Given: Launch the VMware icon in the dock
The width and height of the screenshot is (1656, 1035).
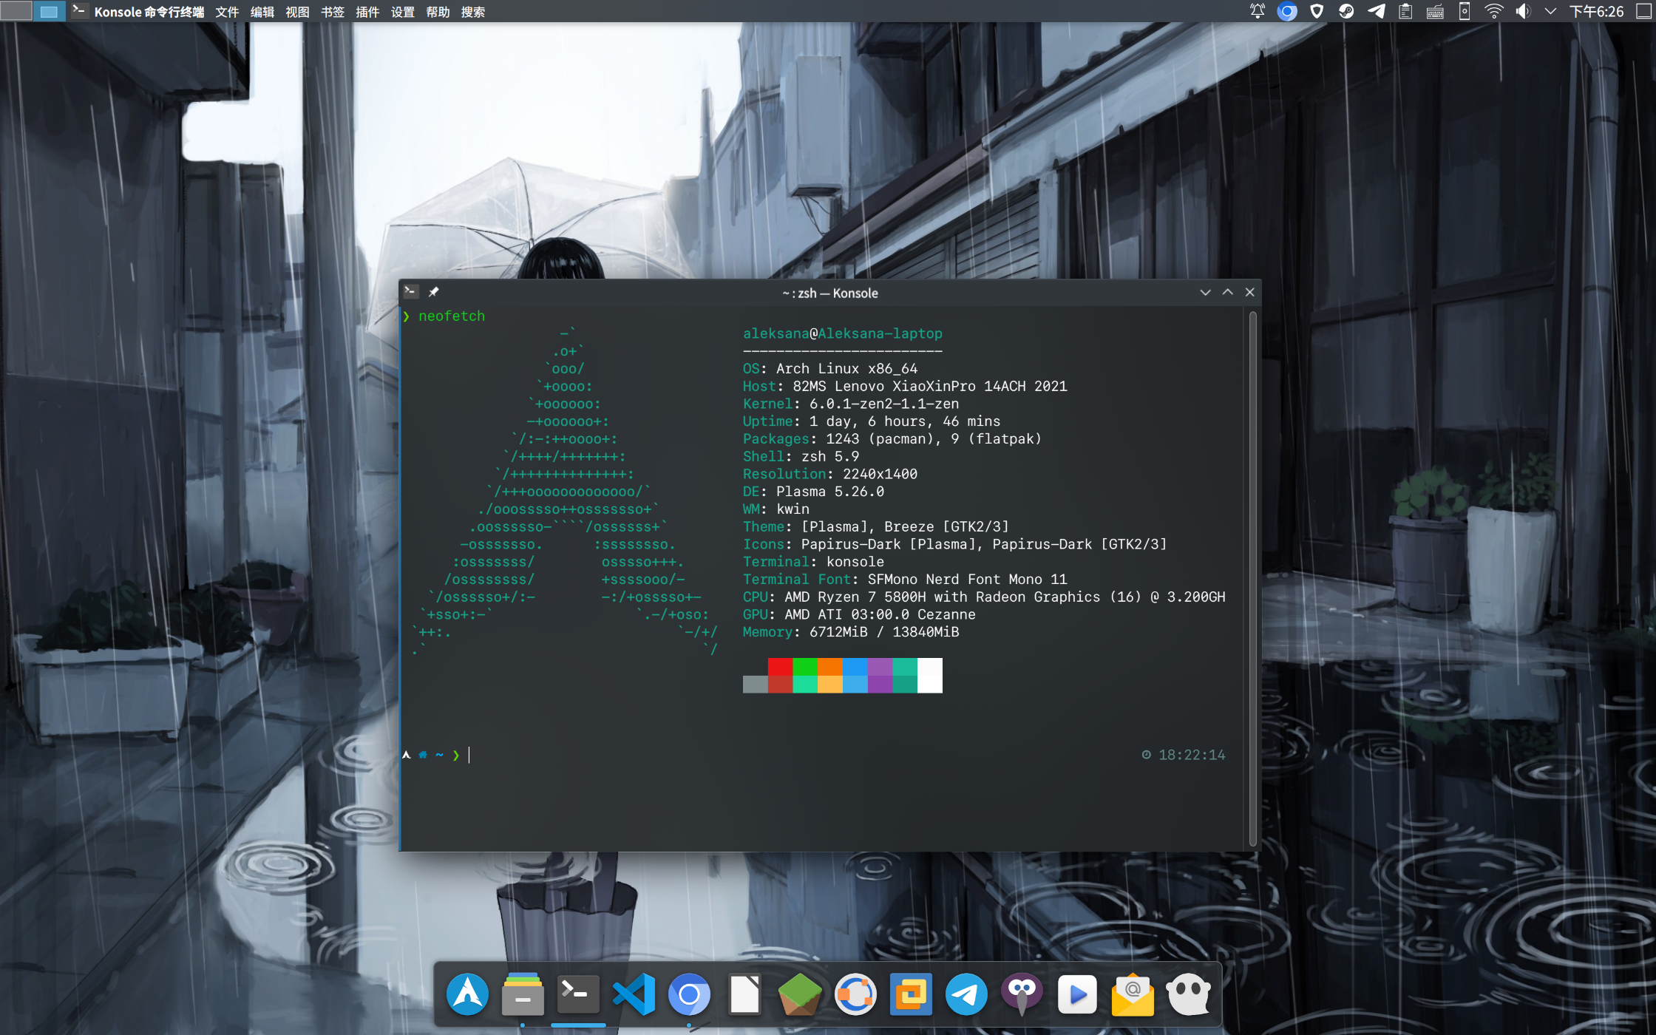Looking at the screenshot, I should tap(911, 994).
